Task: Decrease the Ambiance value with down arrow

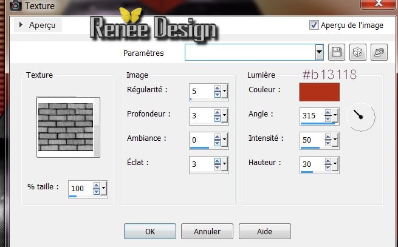Action: tap(218, 143)
